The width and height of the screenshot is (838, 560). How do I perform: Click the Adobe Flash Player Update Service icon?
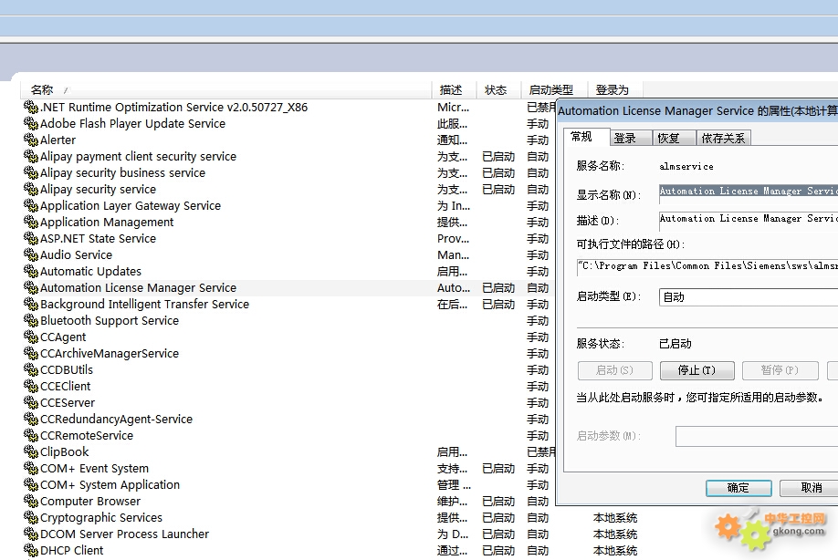coord(31,123)
